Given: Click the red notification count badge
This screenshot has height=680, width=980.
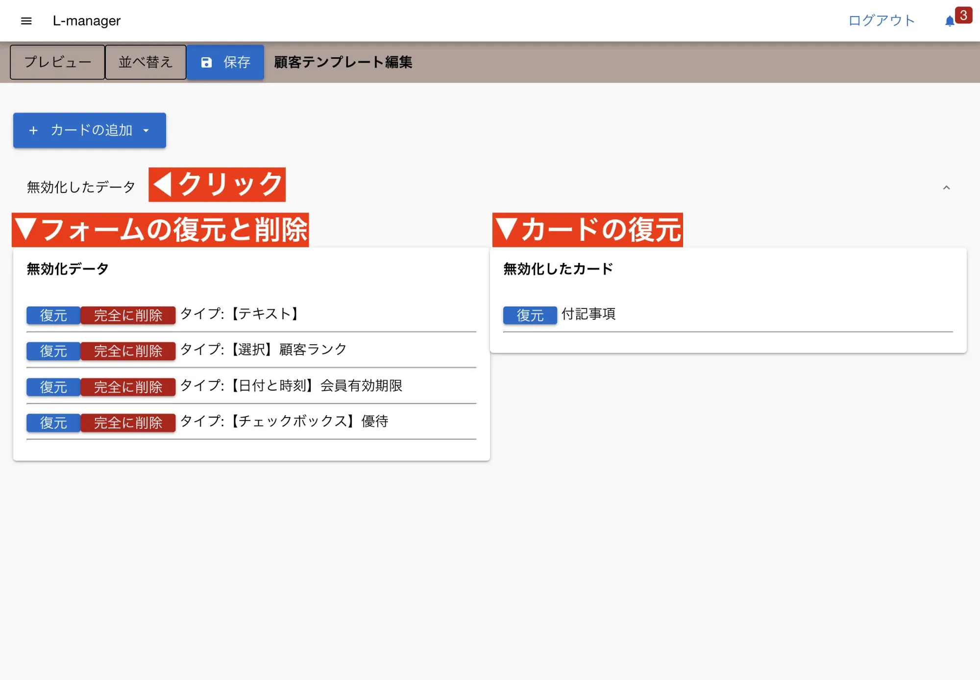Looking at the screenshot, I should [x=963, y=15].
